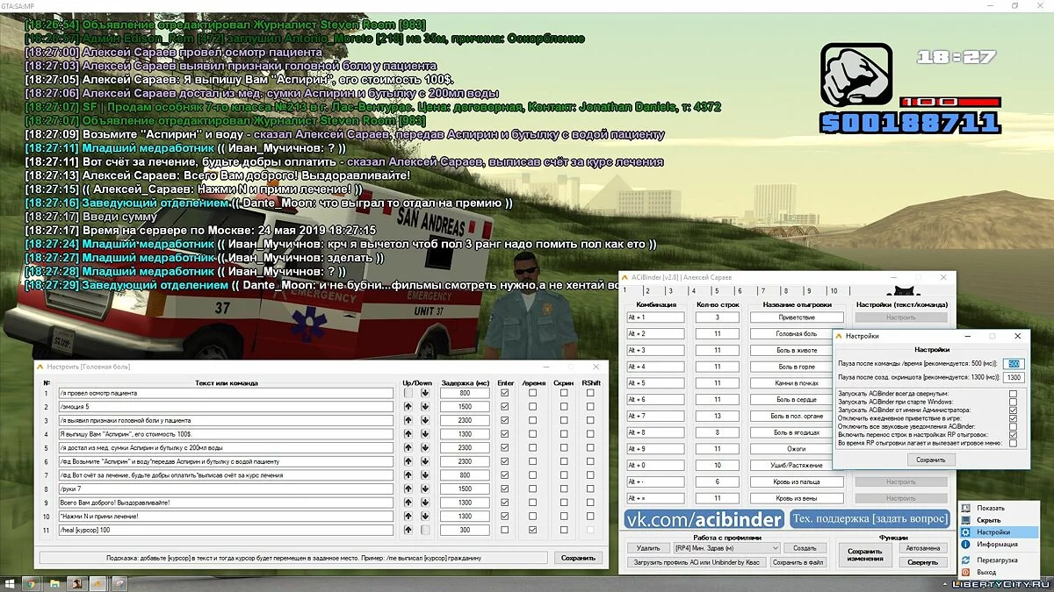Enable /время for row 2
Screen dimensions: 1054x592
[x=533, y=407]
